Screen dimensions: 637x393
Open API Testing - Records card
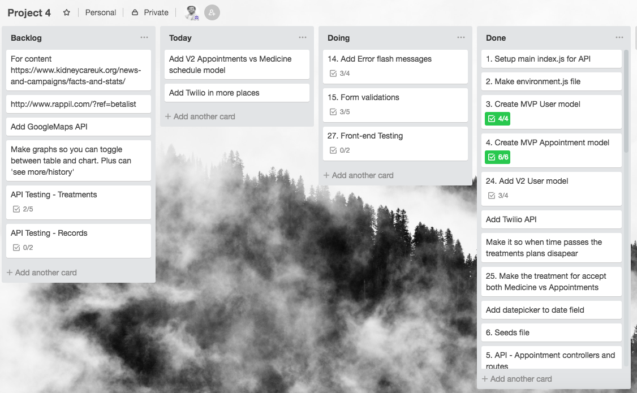[79, 241]
